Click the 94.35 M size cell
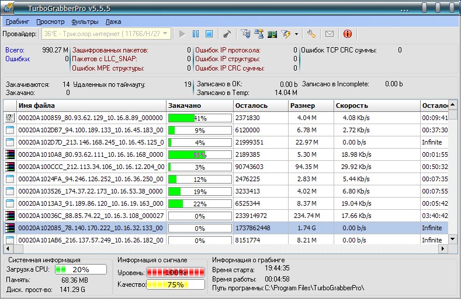The image size is (461, 299). [307, 167]
